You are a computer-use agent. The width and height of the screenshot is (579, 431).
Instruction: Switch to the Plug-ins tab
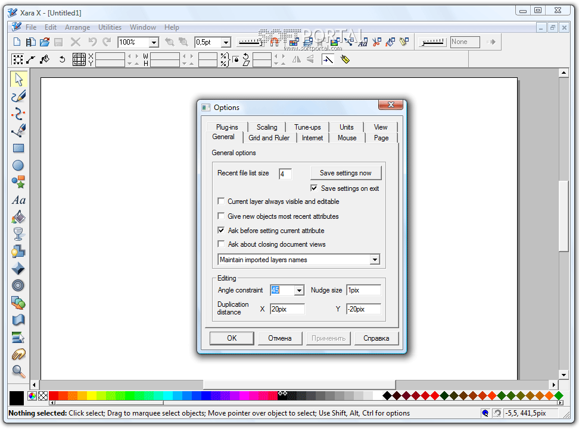pos(227,127)
